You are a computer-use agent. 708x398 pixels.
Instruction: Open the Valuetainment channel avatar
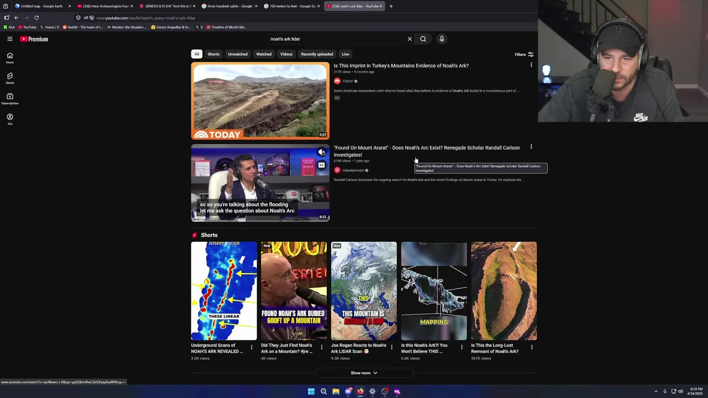(337, 170)
